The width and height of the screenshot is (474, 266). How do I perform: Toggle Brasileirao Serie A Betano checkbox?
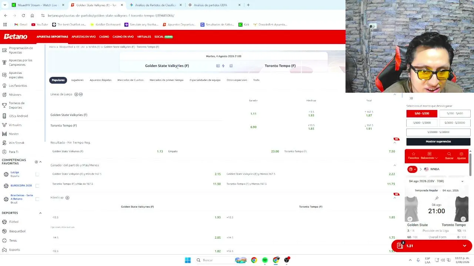tap(37, 199)
